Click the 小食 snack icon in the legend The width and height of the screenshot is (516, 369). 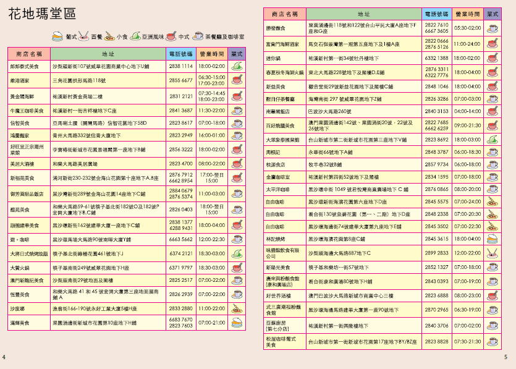coord(109,36)
